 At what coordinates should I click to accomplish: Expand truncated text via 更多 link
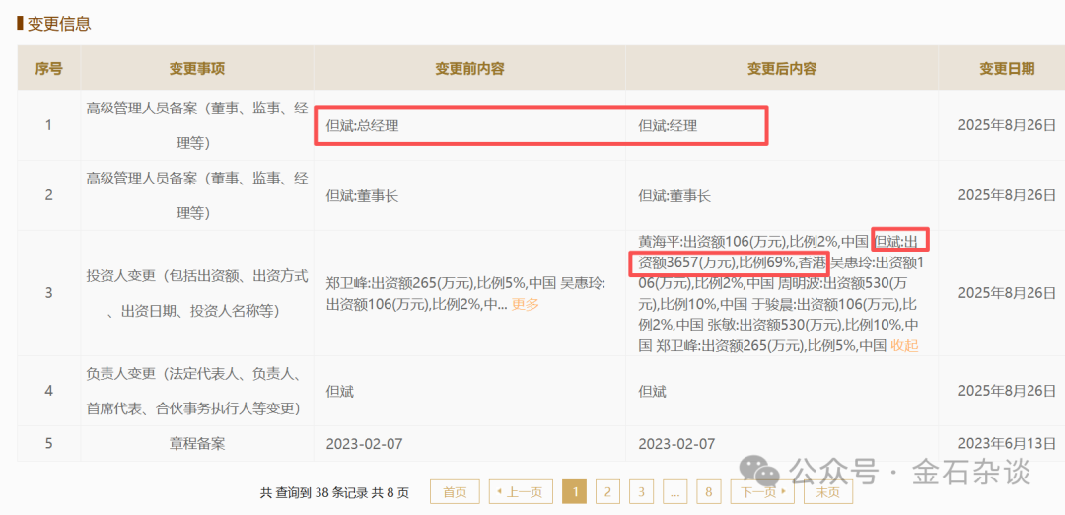point(526,304)
